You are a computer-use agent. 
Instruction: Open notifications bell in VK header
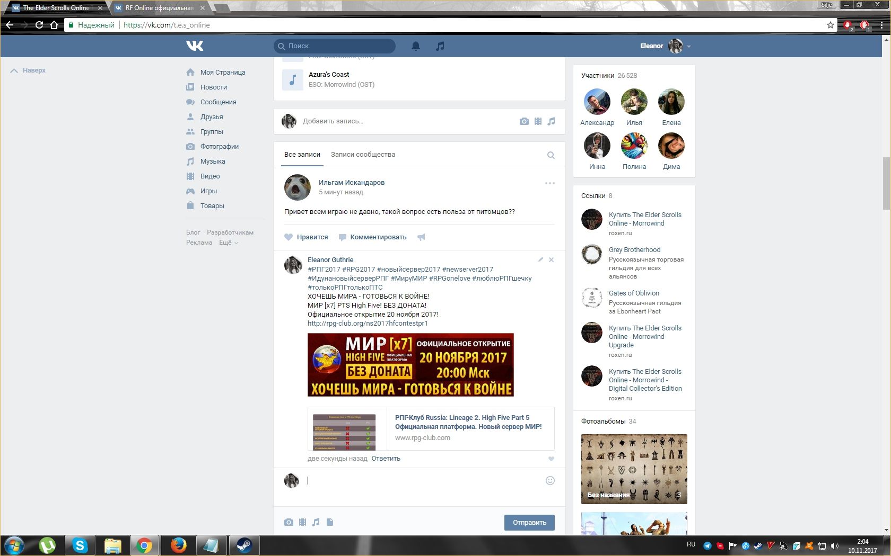[x=416, y=46]
